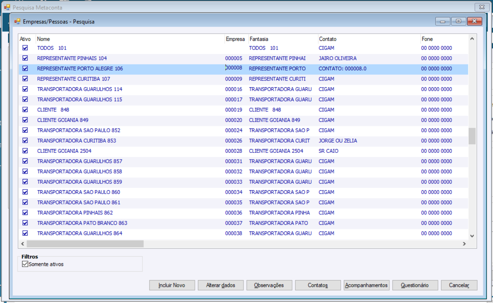Click the horizontal scrollbar right arrow
This screenshot has height=303, width=493.
[x=464, y=244]
